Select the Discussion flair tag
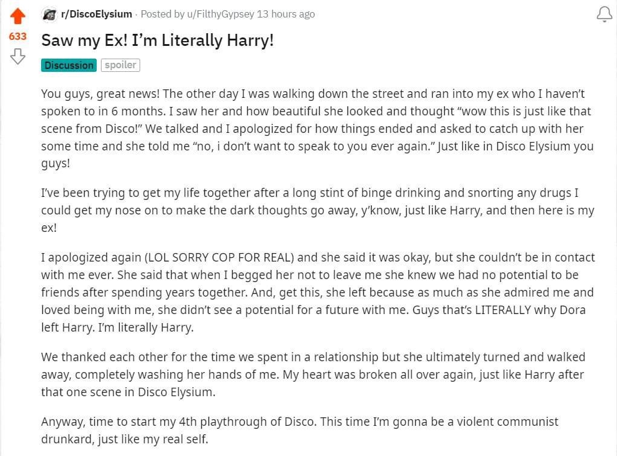This screenshot has height=456, width=617. pos(69,65)
